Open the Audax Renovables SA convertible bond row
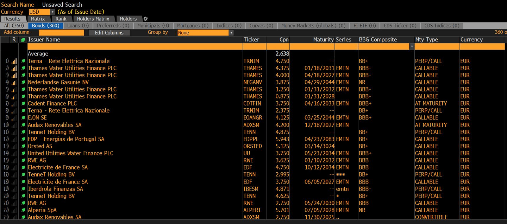 click(x=55, y=217)
